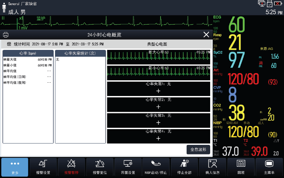Open the 更多 (More) menu button
The image size is (284, 178).
click(15, 167)
